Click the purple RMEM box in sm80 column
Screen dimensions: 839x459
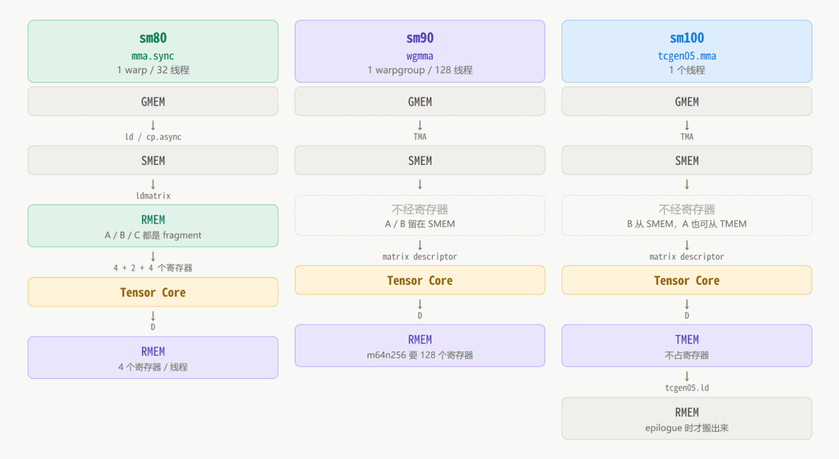pos(153,358)
